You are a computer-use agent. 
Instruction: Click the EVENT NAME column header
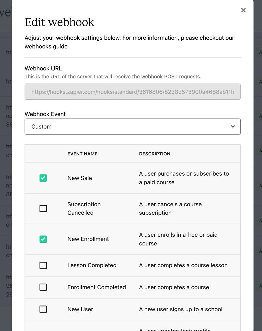point(82,154)
